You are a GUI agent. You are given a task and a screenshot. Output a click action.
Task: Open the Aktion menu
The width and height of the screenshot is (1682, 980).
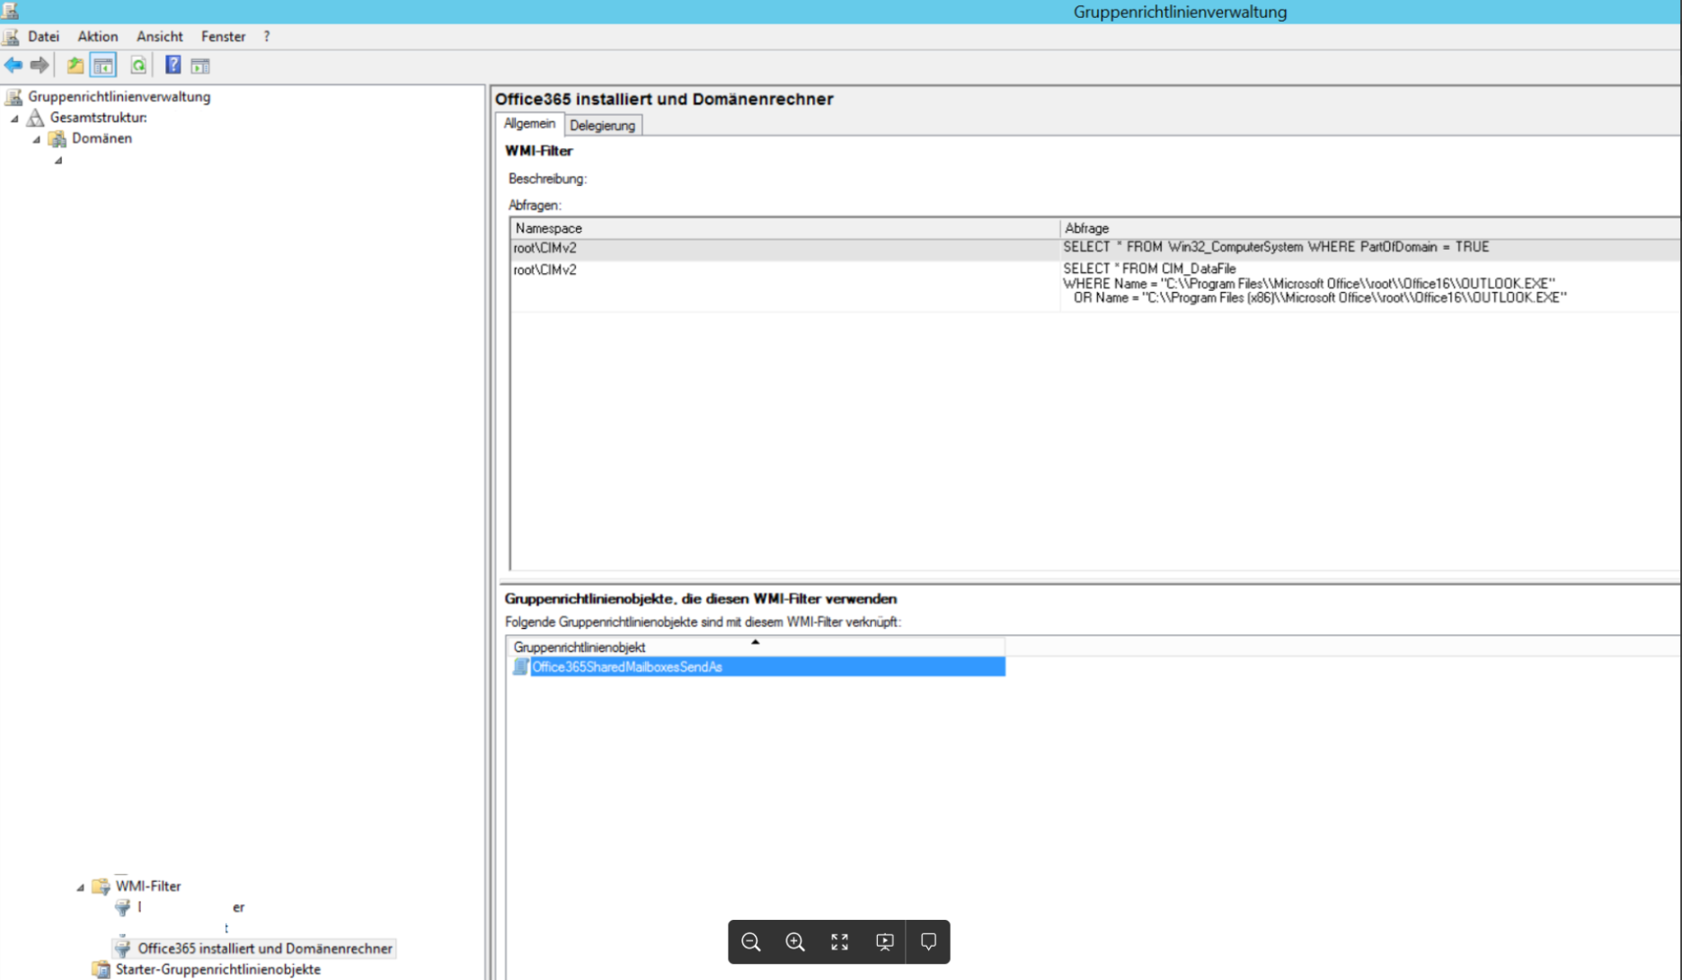pos(97,37)
